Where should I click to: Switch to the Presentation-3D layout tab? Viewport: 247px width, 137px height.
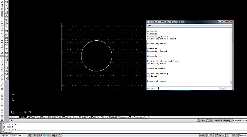coord(125,117)
